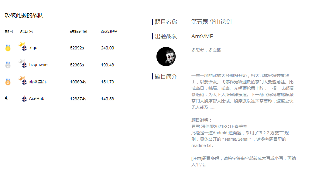Click the 排名 column header
Screen dimensions: 336x171
coord(9,32)
